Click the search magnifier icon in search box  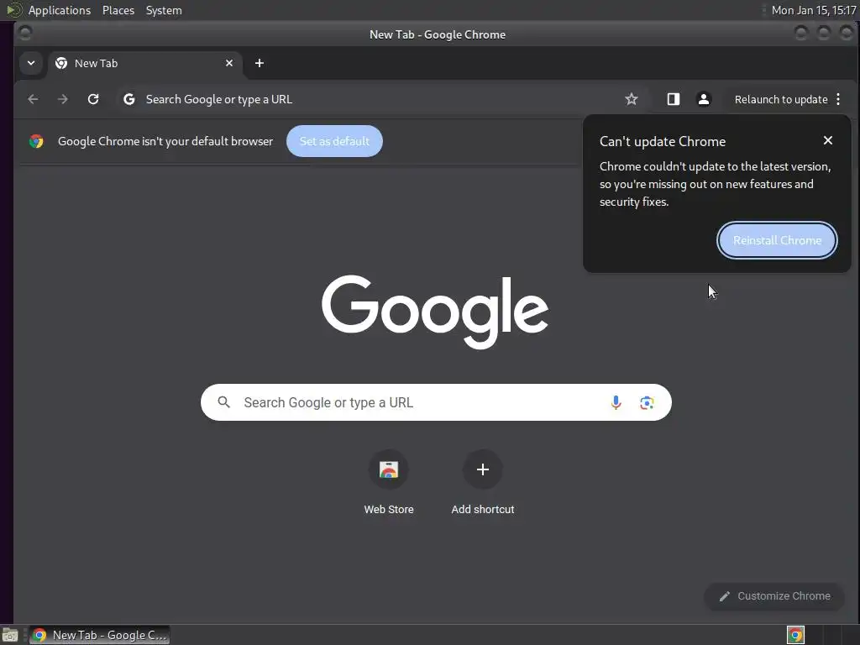point(223,402)
